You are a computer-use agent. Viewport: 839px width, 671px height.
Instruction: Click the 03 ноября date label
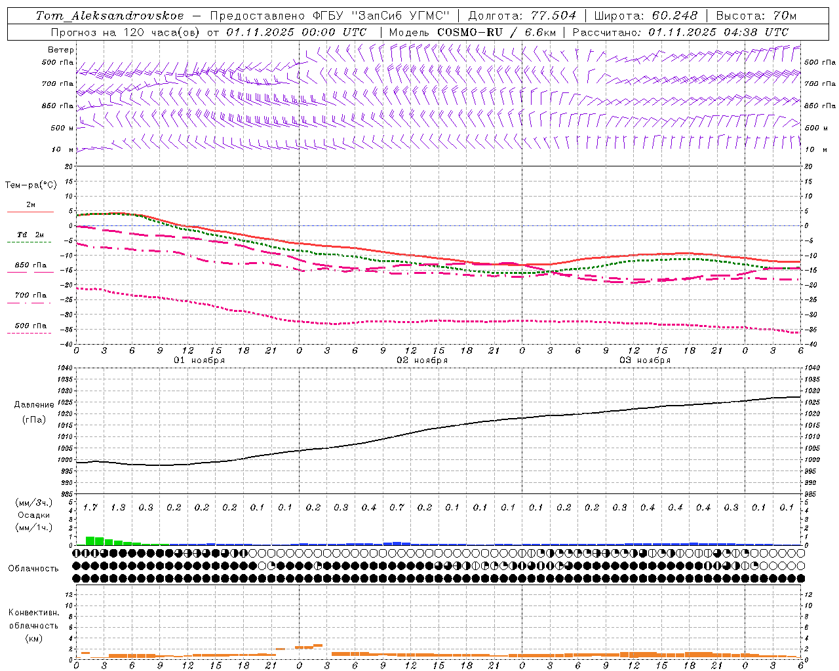tap(645, 360)
